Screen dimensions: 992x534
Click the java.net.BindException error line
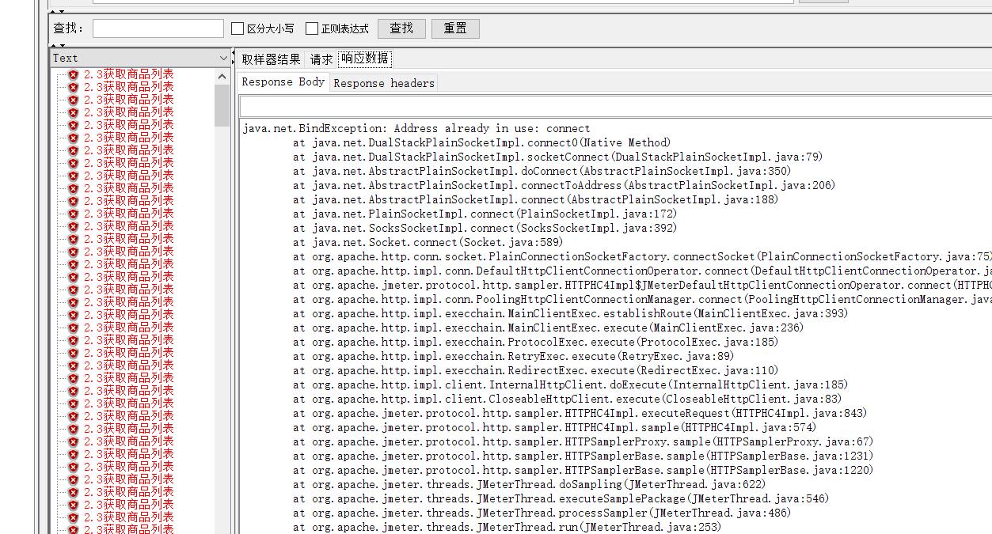pyautogui.click(x=416, y=128)
